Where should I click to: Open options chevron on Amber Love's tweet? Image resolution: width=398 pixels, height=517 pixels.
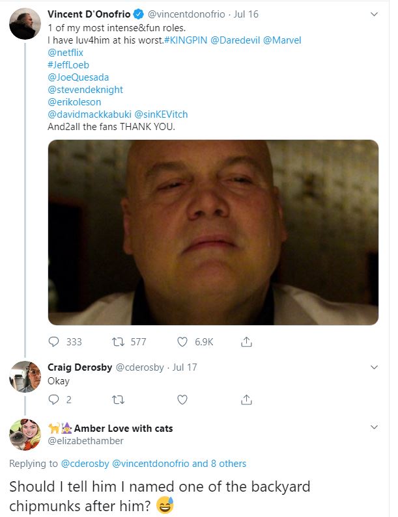pyautogui.click(x=374, y=427)
